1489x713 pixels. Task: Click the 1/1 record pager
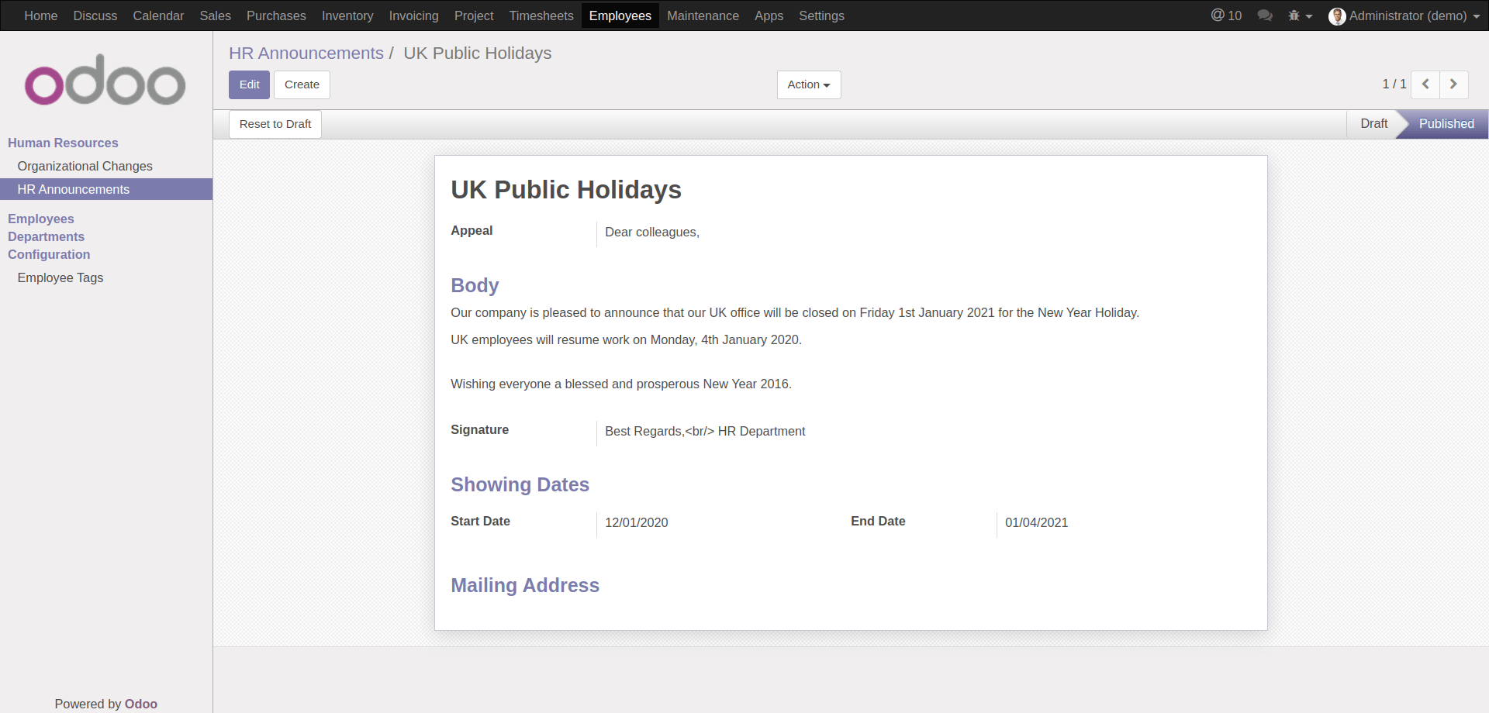pyautogui.click(x=1394, y=84)
